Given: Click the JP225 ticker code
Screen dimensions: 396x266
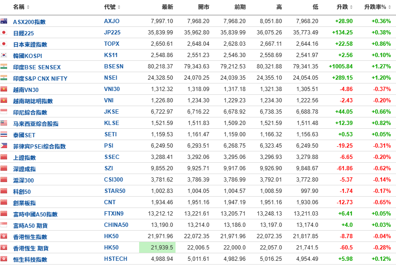Looking at the screenshot, I should (x=112, y=33).
